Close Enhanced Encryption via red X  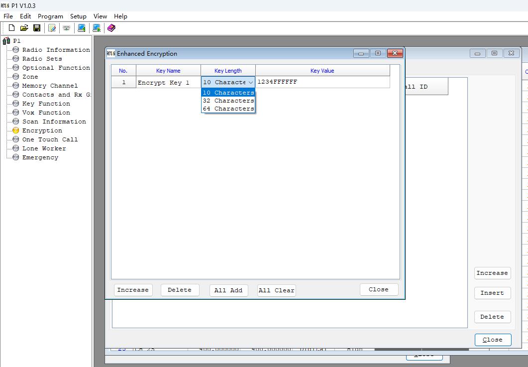tap(395, 53)
